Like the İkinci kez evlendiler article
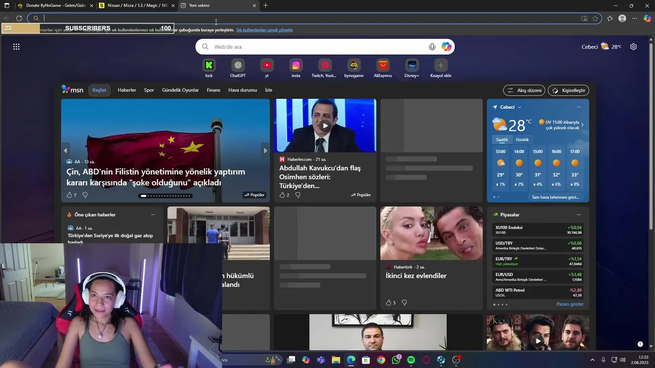 pos(388,303)
